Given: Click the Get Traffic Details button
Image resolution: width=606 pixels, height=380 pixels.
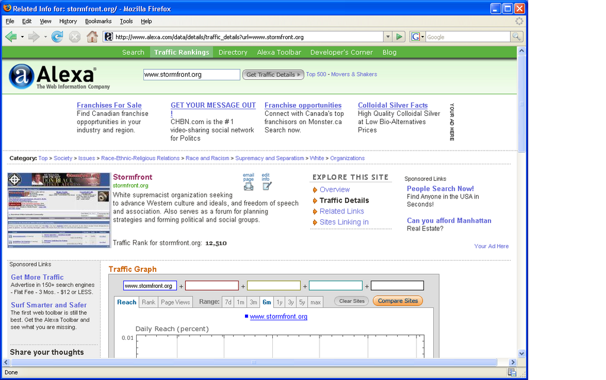Looking at the screenshot, I should coord(273,74).
